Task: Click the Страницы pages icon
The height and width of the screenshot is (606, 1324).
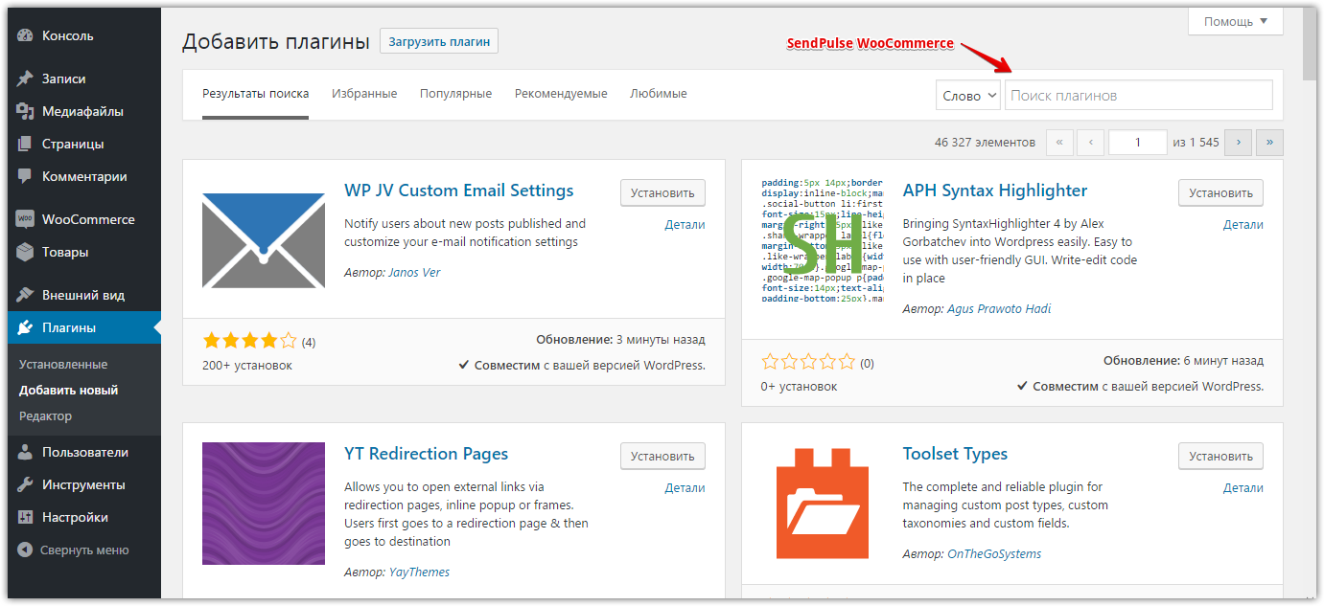Action: coord(26,144)
